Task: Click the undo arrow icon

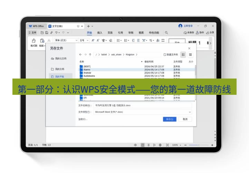Action: pos(57,33)
